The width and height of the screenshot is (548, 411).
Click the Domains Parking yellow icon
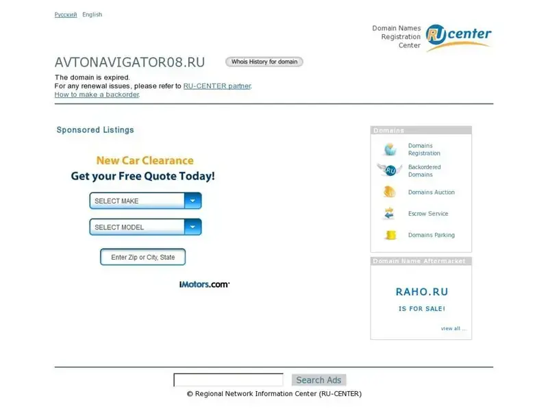click(x=390, y=235)
